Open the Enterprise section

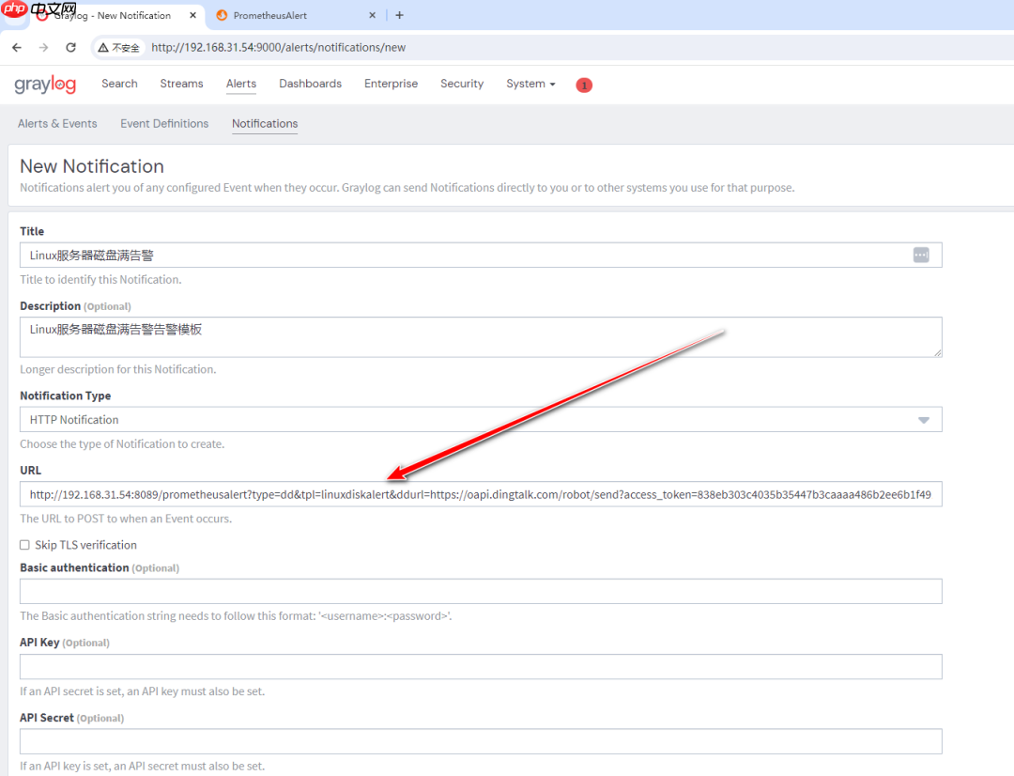(x=392, y=84)
